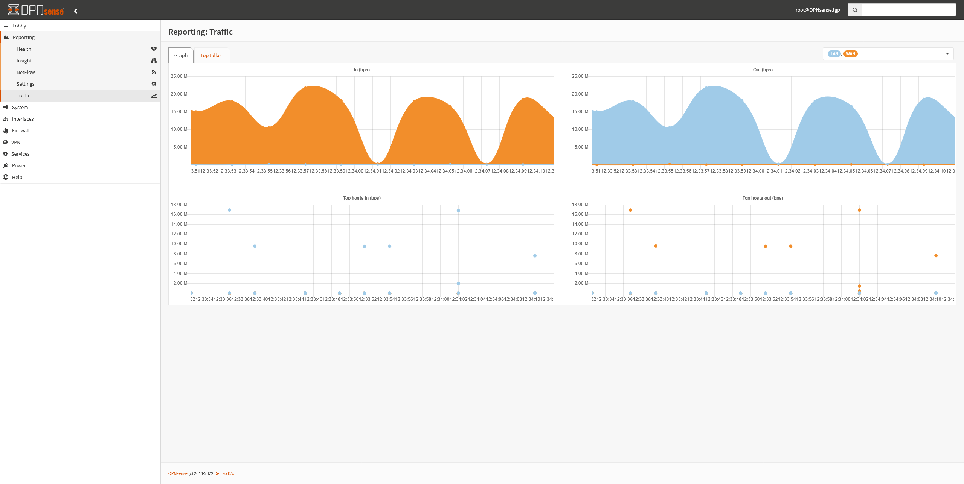Expand the Interfaces section menu
Image resolution: width=964 pixels, height=484 pixels.
(23, 118)
